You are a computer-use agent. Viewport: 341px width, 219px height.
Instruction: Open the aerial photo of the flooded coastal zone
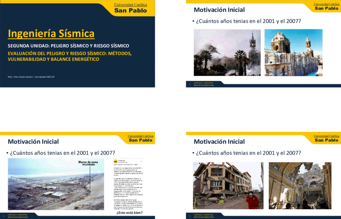[56, 184]
